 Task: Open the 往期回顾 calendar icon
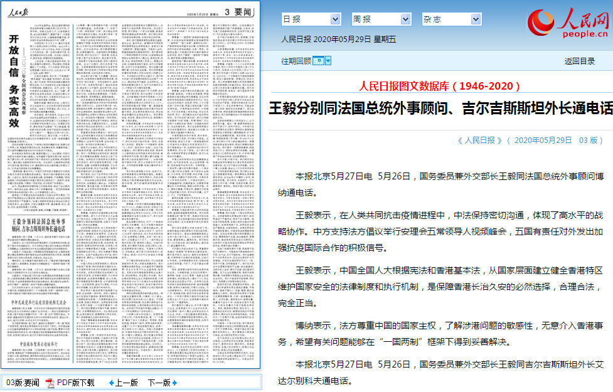(318, 61)
